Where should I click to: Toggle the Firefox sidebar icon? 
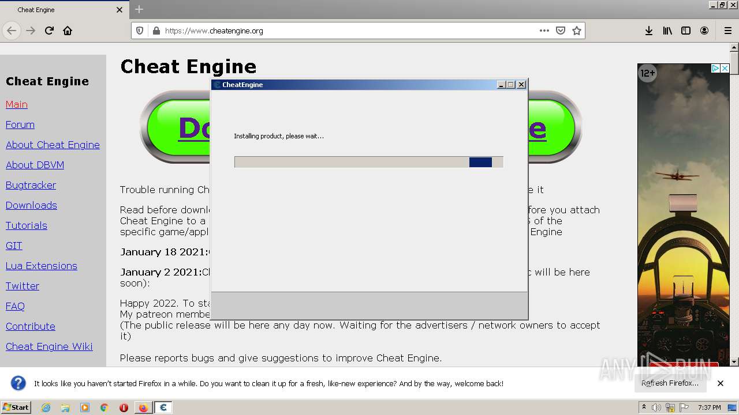point(686,31)
